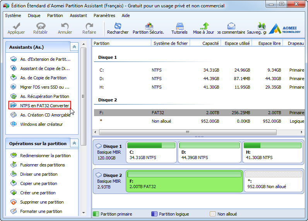The image size is (308, 221).
Task: Click the AOMEI Technology logo
Action: 284,29
